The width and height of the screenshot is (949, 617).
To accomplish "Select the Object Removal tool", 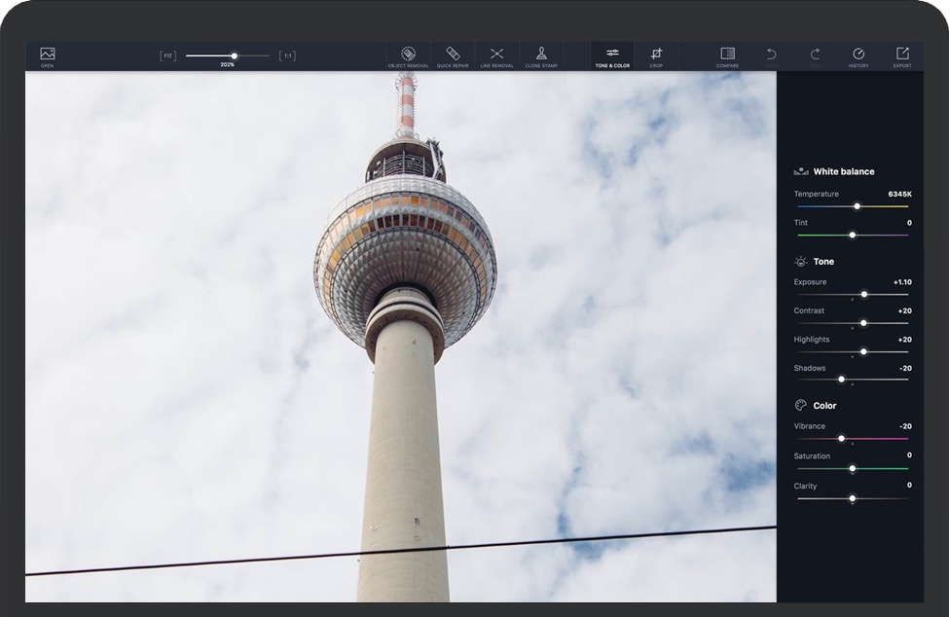I will click(408, 55).
